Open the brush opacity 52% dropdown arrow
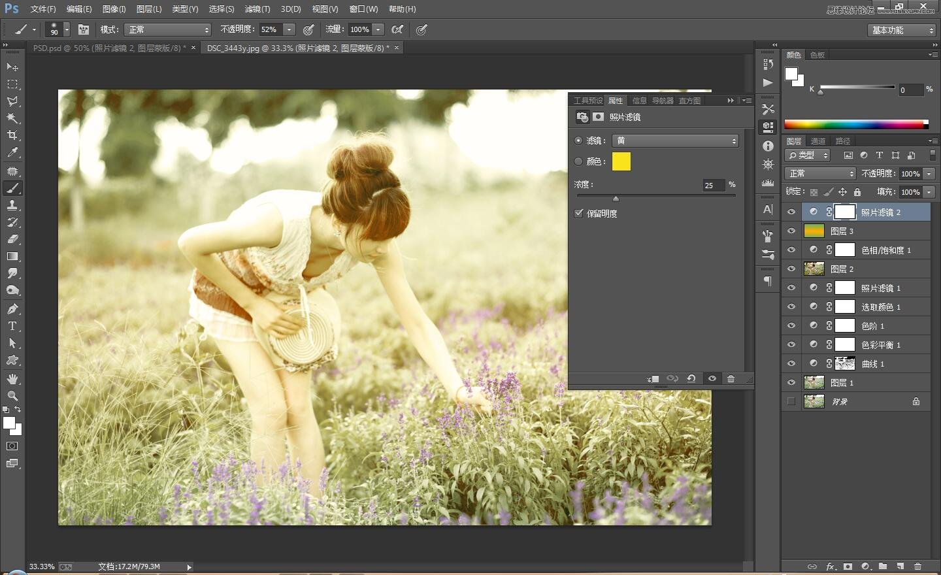941x575 pixels. click(x=288, y=29)
